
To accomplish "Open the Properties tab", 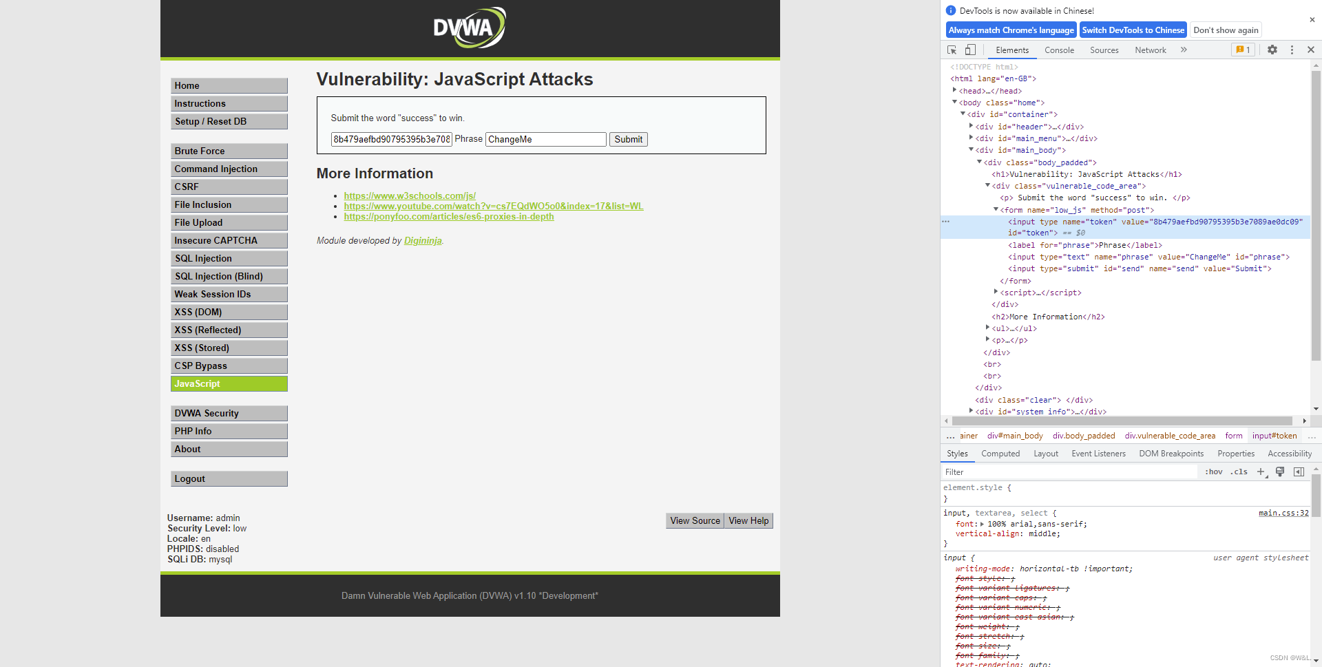I will (1236, 454).
